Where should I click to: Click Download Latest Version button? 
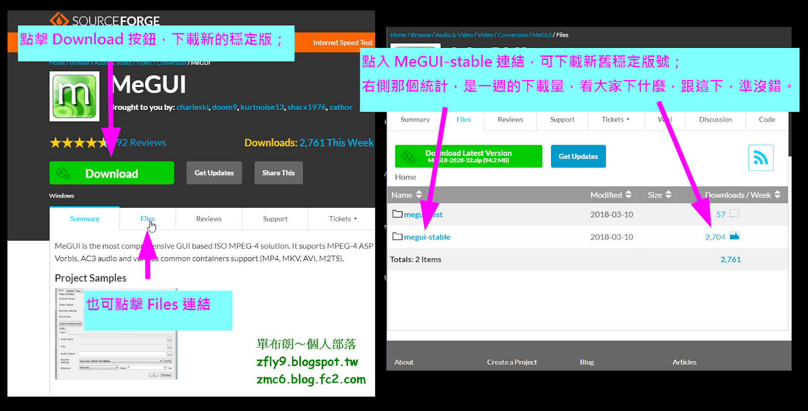coord(468,156)
